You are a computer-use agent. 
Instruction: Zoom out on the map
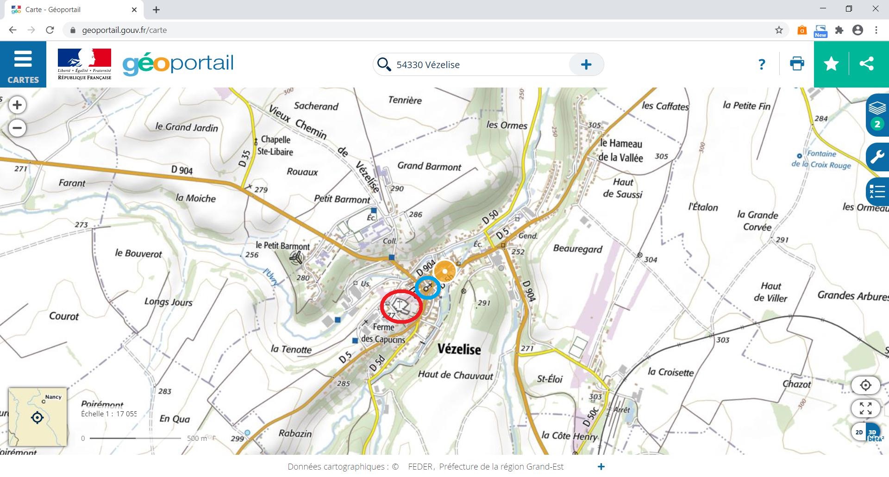(x=17, y=128)
